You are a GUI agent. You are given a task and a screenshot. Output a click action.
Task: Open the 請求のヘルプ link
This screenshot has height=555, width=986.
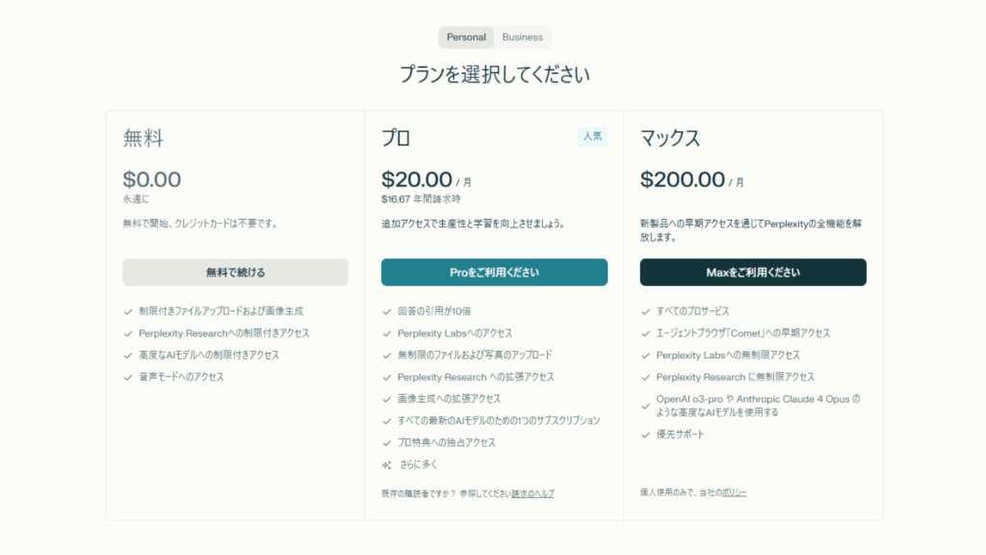tap(532, 494)
